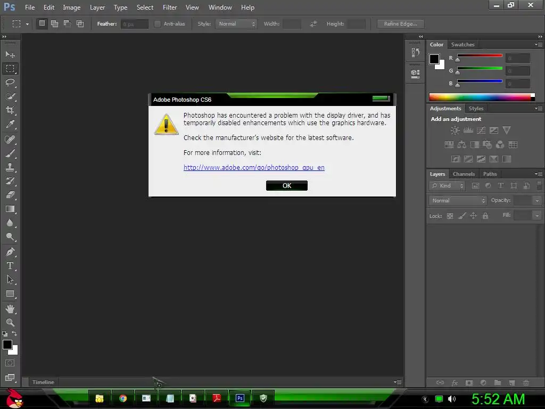
Task: Select the Rectangular Marquee tool
Action: point(10,69)
